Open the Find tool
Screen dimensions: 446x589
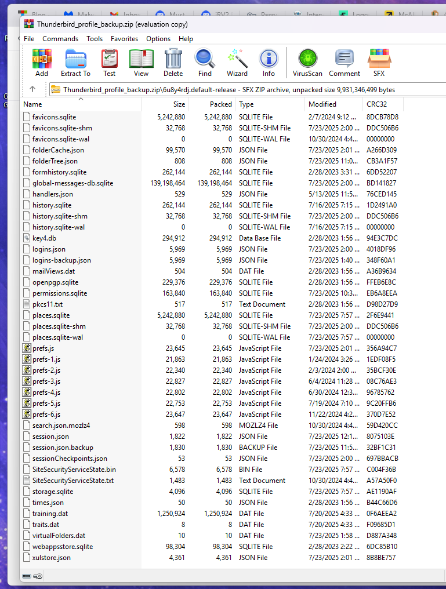[x=205, y=63]
